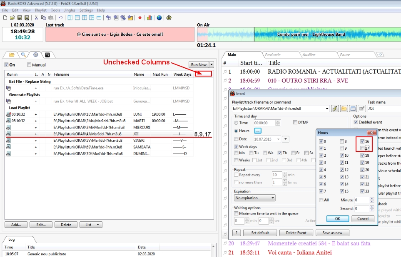This screenshot has width=401, height=257.
Task: Click the cut scissors icon
Action: [37, 18]
